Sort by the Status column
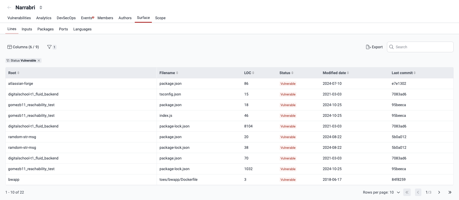459x200 pixels. 286,73
